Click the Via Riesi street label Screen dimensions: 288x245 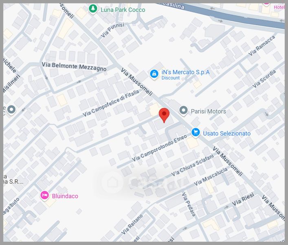[243, 199]
